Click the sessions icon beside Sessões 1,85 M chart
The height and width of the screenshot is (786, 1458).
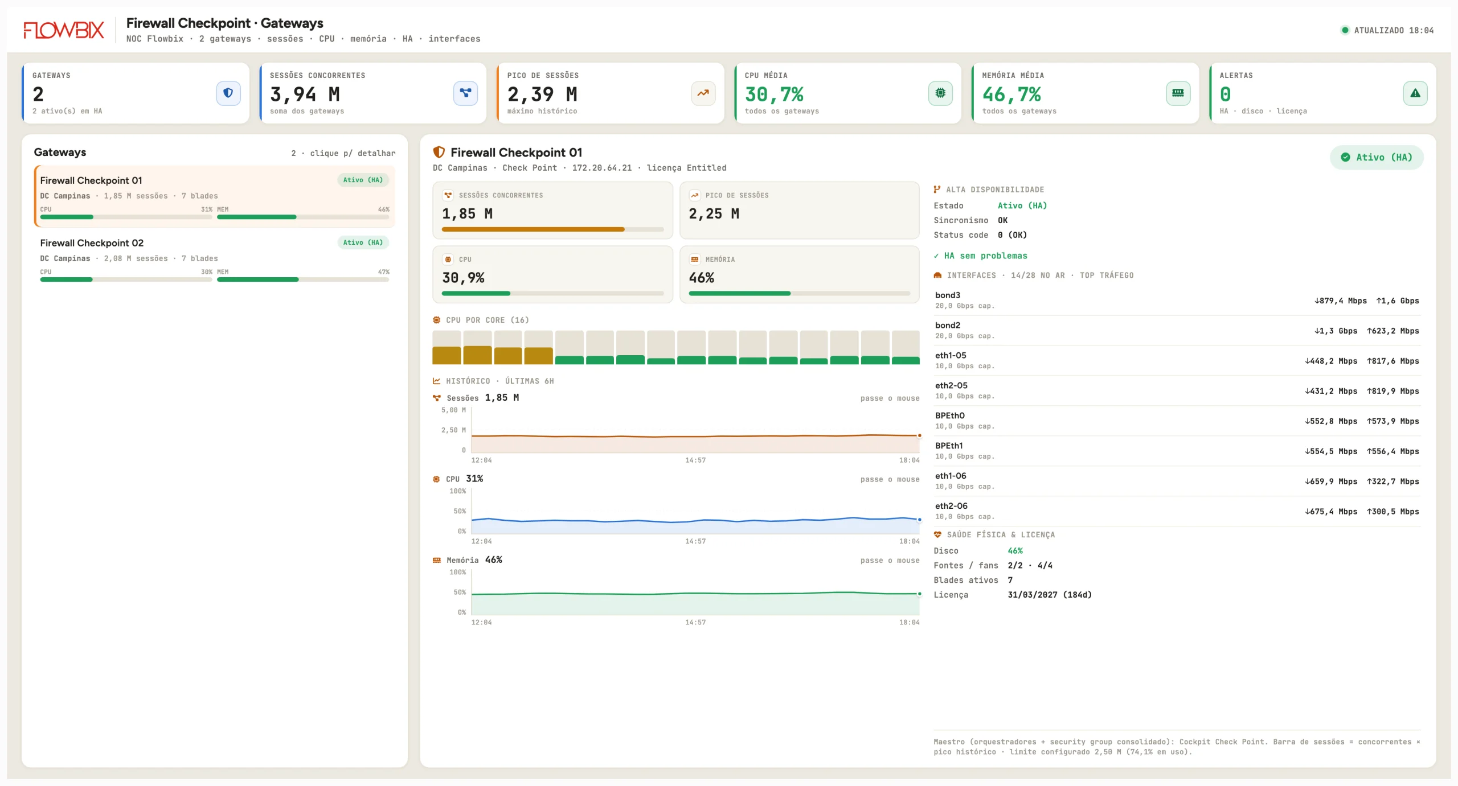tap(437, 398)
